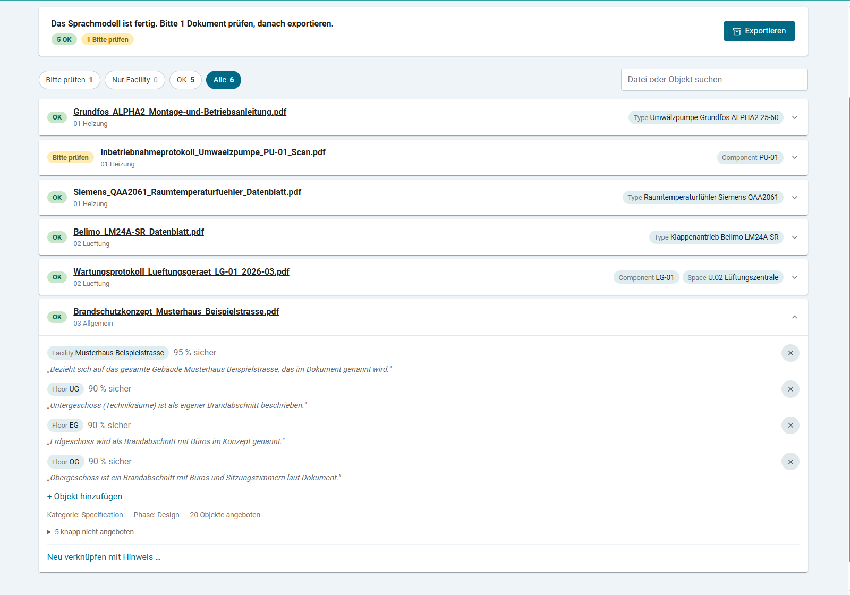Expand the Grundfos ALPHA2 document row
The image size is (850, 595).
[x=795, y=117]
